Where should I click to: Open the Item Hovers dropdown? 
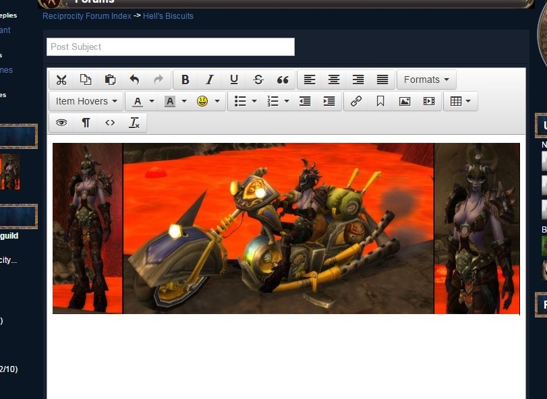point(86,101)
